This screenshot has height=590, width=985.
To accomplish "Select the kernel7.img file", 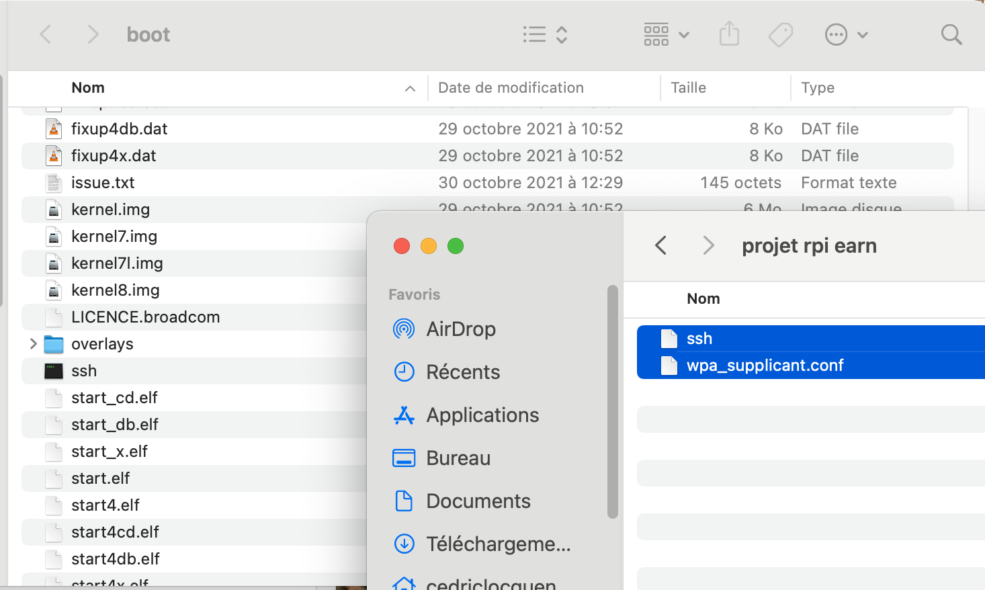I will [x=114, y=237].
